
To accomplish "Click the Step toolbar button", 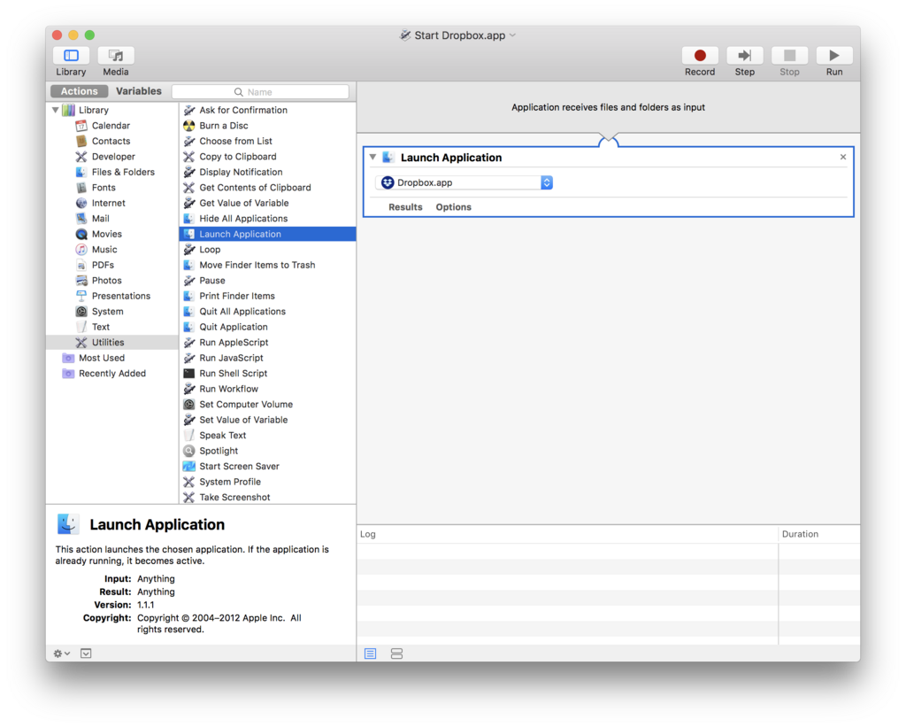I will 744,56.
